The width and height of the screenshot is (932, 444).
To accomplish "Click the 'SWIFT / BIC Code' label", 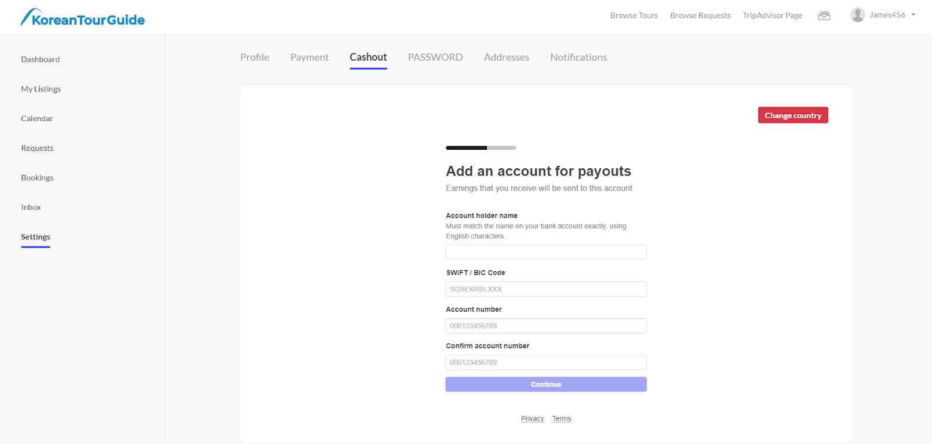I will point(475,273).
